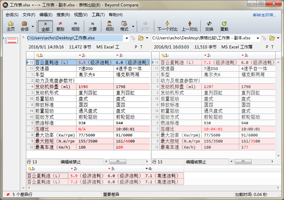Open comparison 规则 rules settings
Viewport: 284px width, 200px height.
coord(109,25)
